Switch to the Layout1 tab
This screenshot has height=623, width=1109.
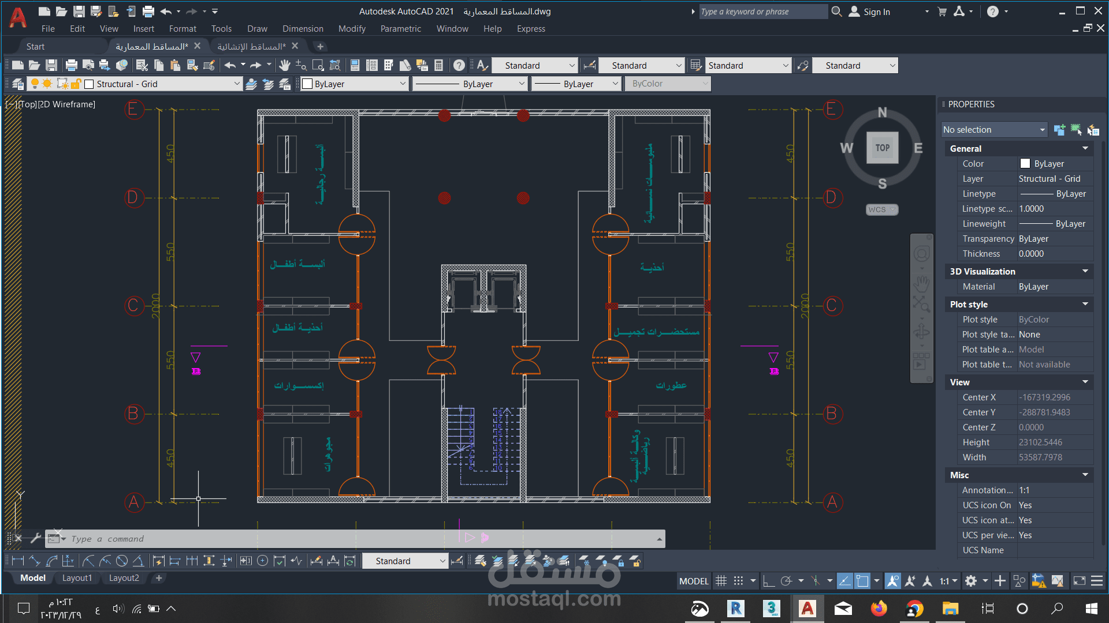point(77,578)
